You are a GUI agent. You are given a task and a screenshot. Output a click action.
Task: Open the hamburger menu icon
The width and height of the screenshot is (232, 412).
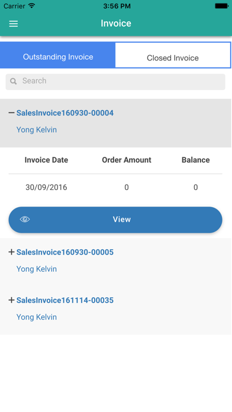[14, 24]
